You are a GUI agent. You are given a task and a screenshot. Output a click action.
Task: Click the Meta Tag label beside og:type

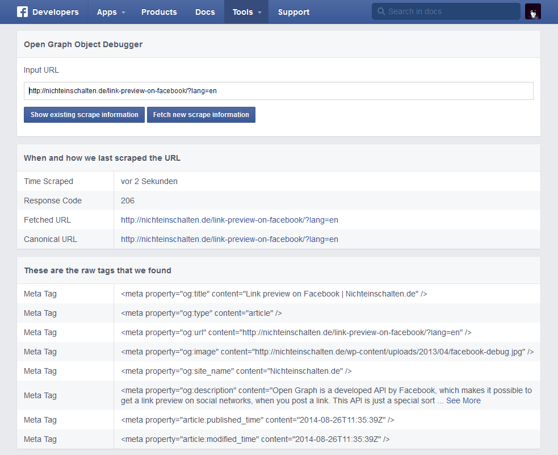[40, 313]
